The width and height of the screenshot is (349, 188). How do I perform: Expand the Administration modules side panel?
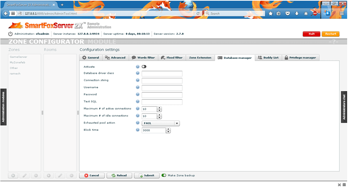(x=3, y=107)
